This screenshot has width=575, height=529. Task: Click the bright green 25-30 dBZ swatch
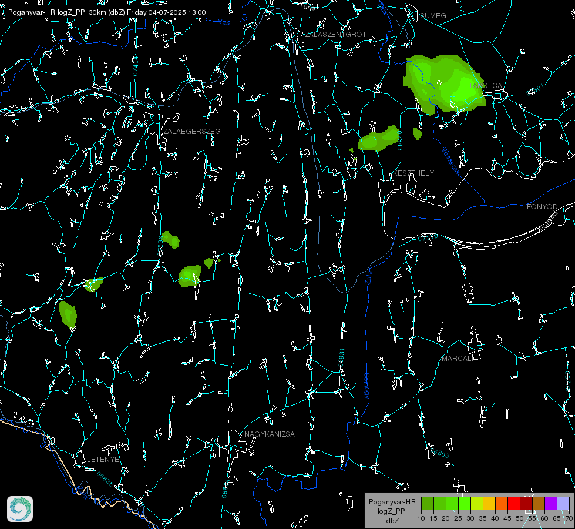[x=465, y=503]
